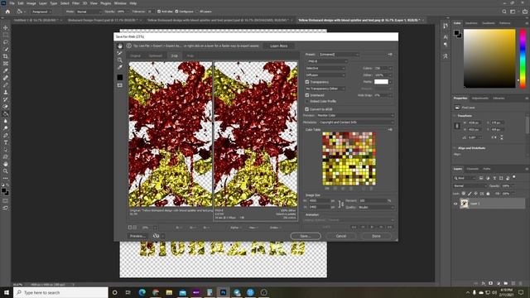Switch to the Optimized tab in Save for Web
Screen dimensions: 530x298
(156, 55)
